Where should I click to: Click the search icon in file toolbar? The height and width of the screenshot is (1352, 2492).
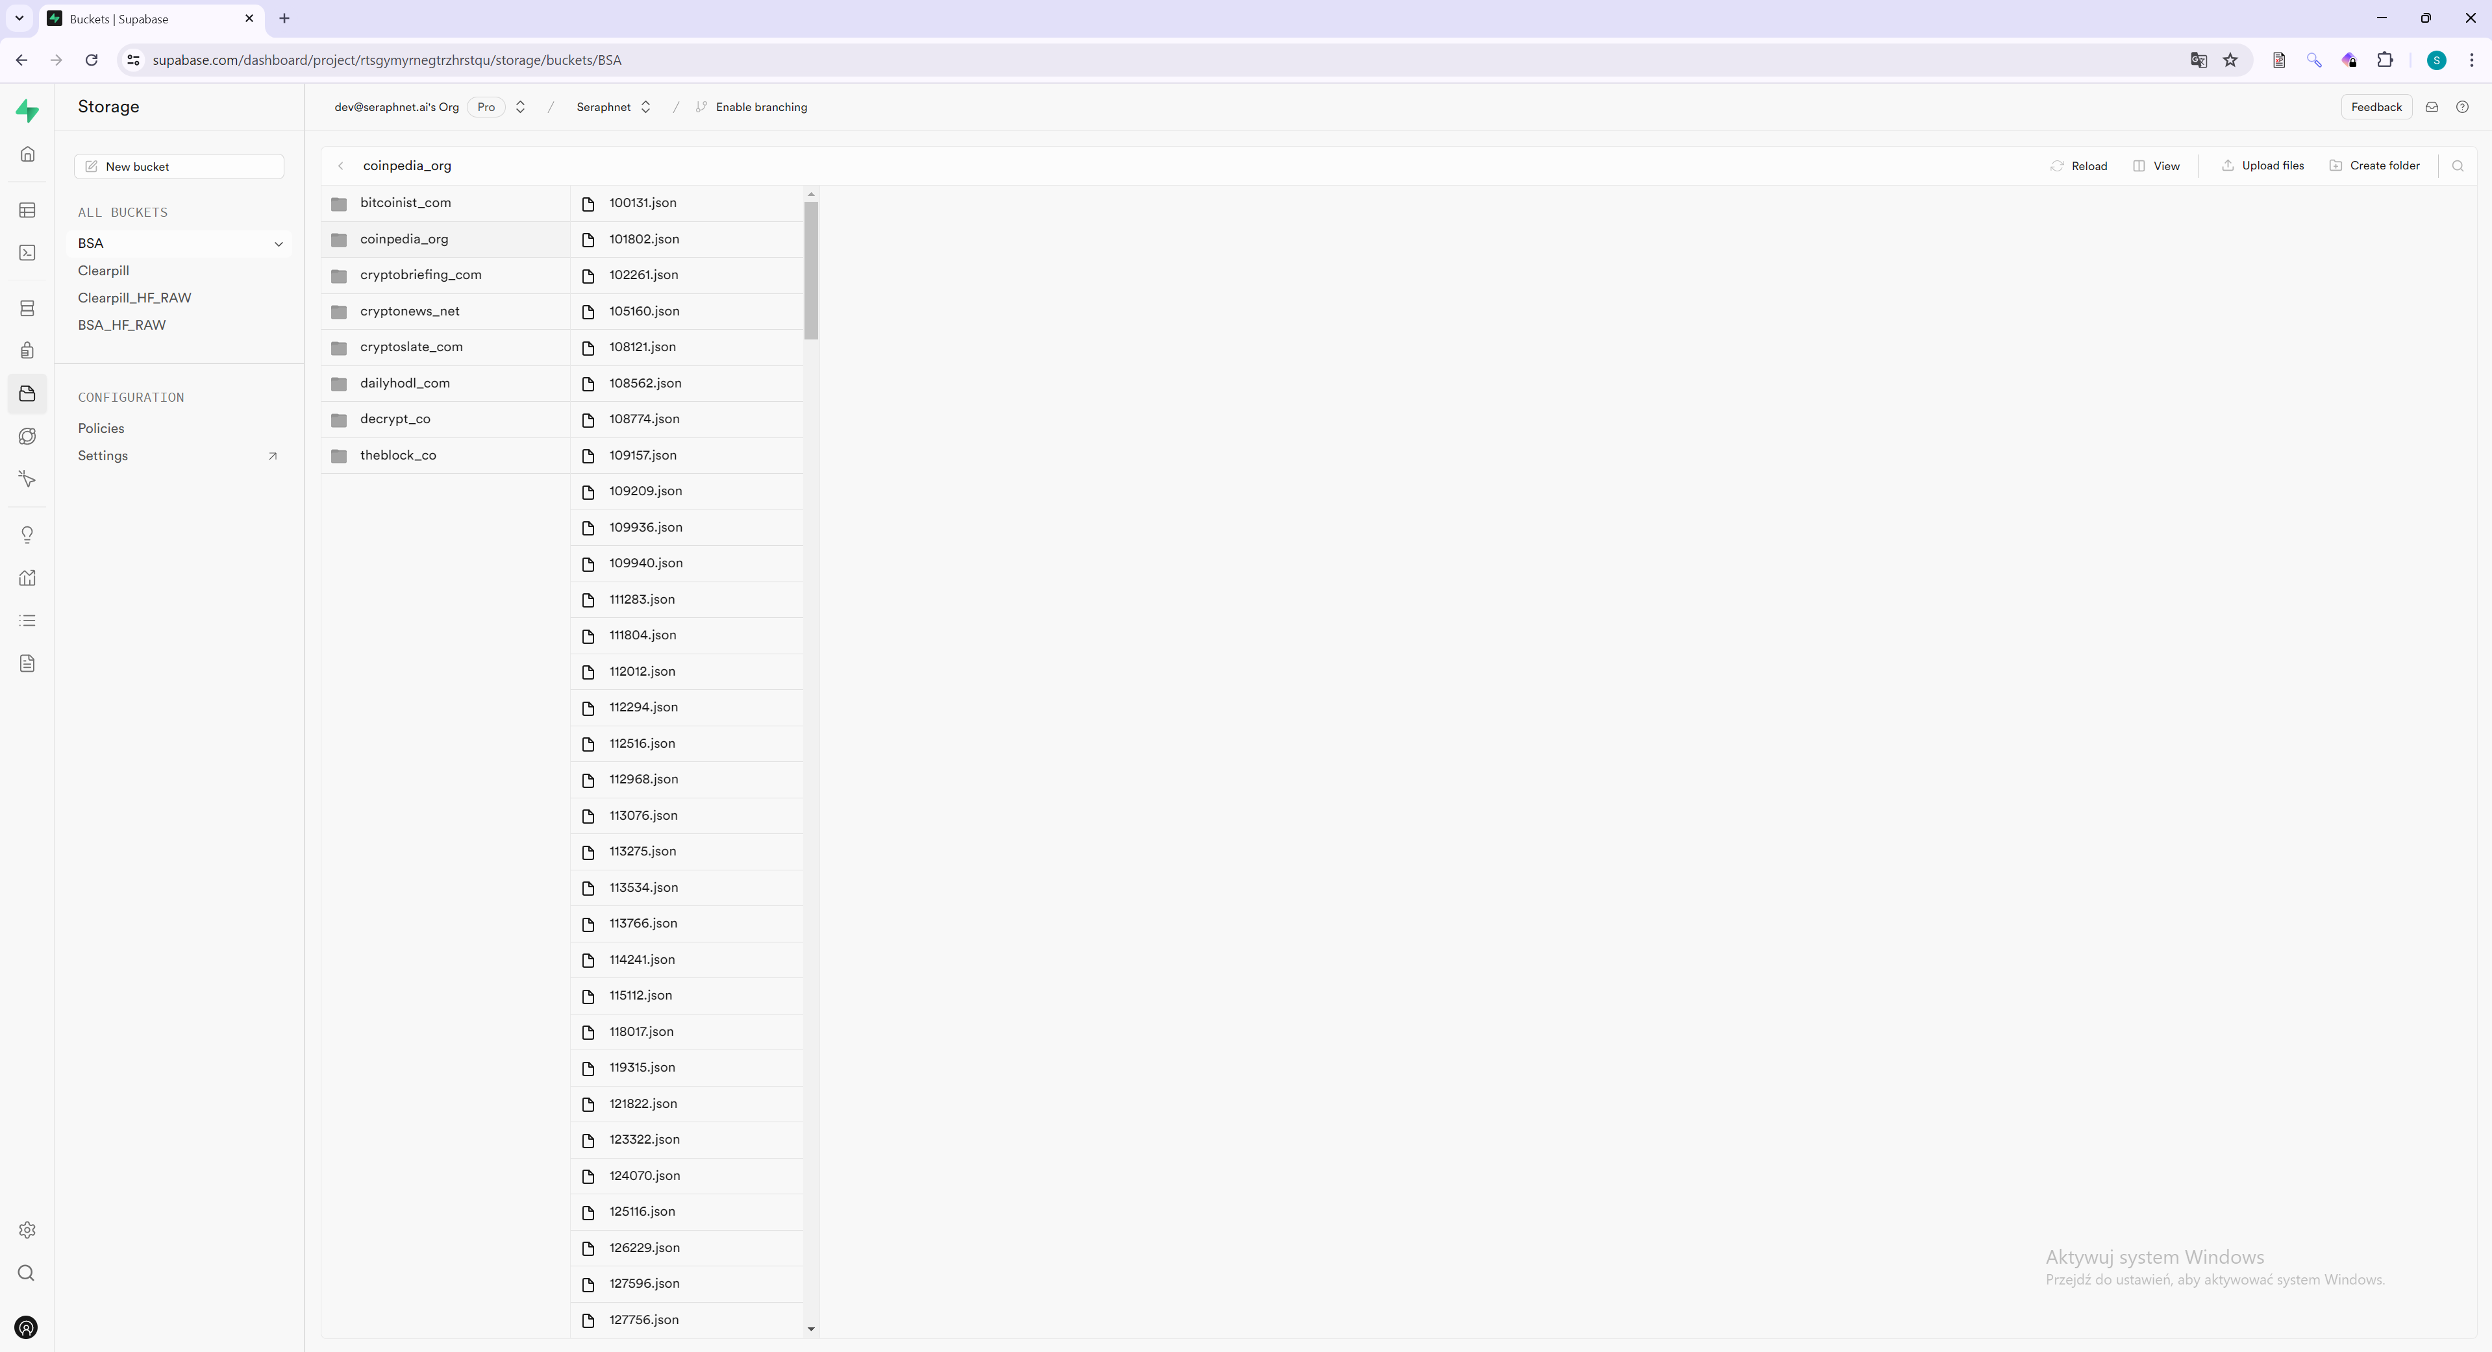pyautogui.click(x=2457, y=166)
